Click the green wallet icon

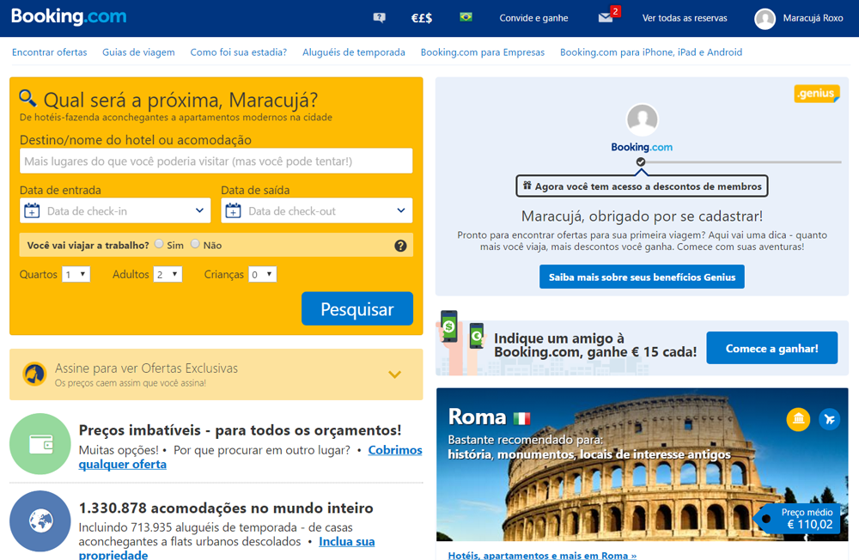pos(40,444)
